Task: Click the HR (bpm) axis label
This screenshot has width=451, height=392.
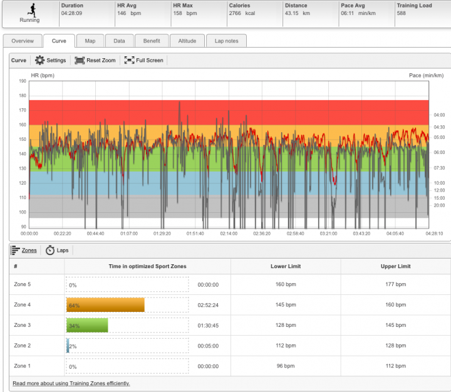Action: 43,75
